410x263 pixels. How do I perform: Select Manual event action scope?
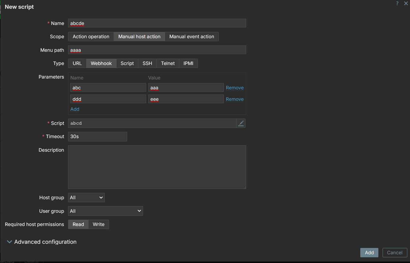coord(192,37)
